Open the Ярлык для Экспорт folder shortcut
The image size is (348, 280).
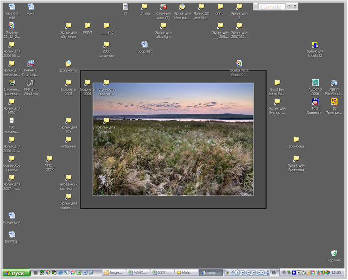tap(277, 106)
